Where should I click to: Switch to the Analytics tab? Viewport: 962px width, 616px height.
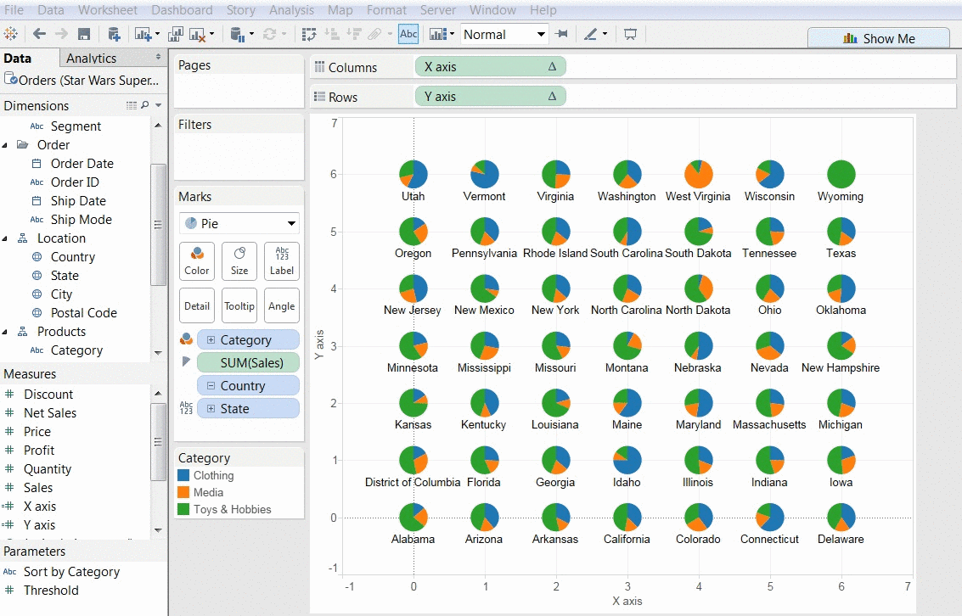[90, 58]
